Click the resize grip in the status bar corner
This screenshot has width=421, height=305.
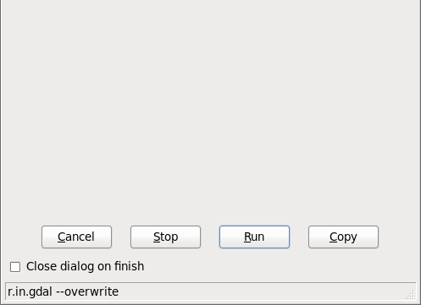(x=409, y=295)
